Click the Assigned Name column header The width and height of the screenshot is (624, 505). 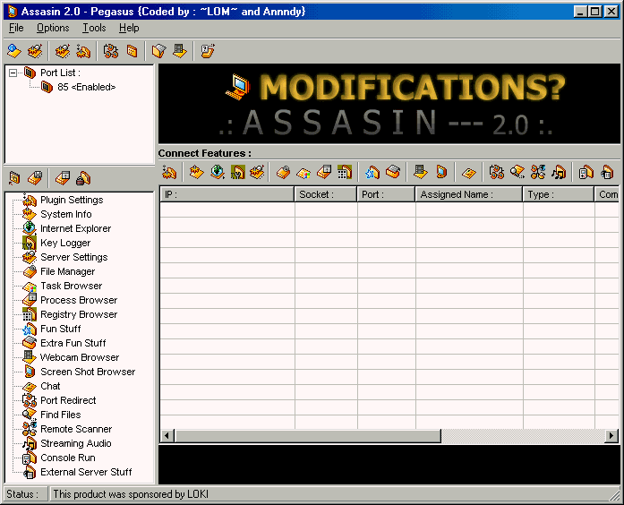point(468,194)
